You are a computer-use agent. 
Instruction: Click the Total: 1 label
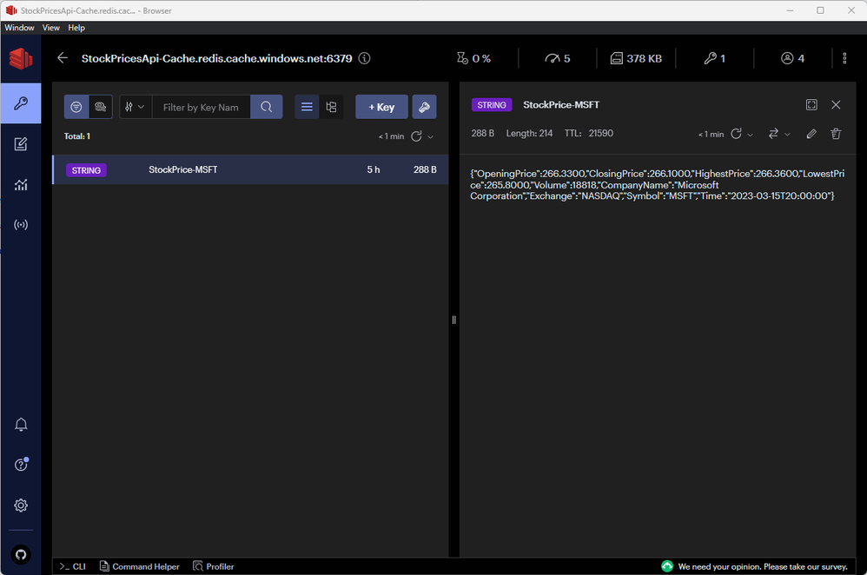pyautogui.click(x=76, y=136)
